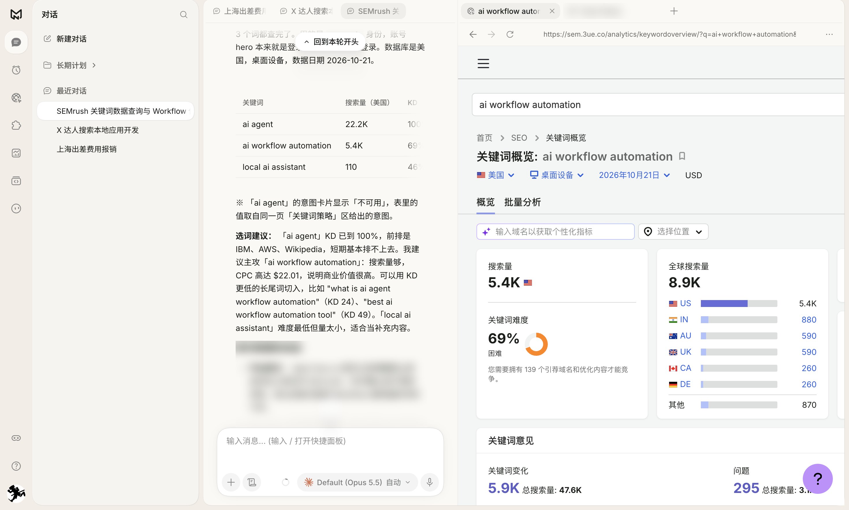The height and width of the screenshot is (510, 849).
Task: Click 回到本轮开头 button
Action: click(x=331, y=42)
